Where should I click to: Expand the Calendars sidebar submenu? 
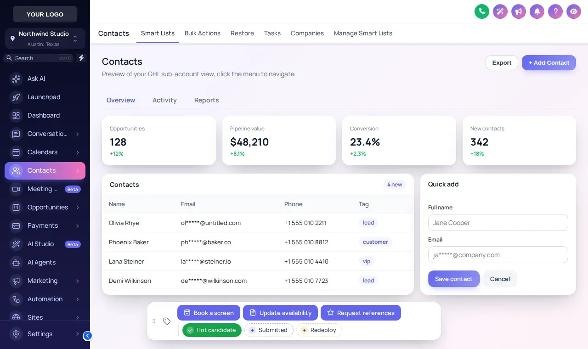tap(78, 152)
